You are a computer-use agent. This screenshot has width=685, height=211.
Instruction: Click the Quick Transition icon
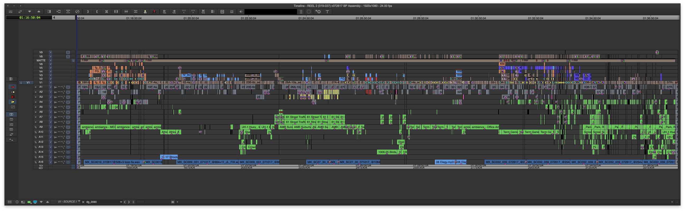pos(49,12)
